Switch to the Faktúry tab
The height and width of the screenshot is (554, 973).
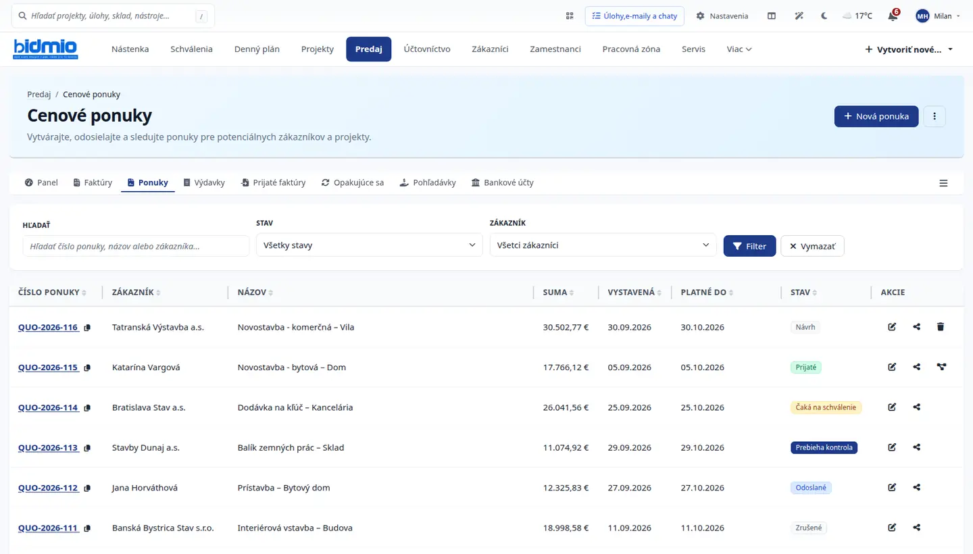93,182
